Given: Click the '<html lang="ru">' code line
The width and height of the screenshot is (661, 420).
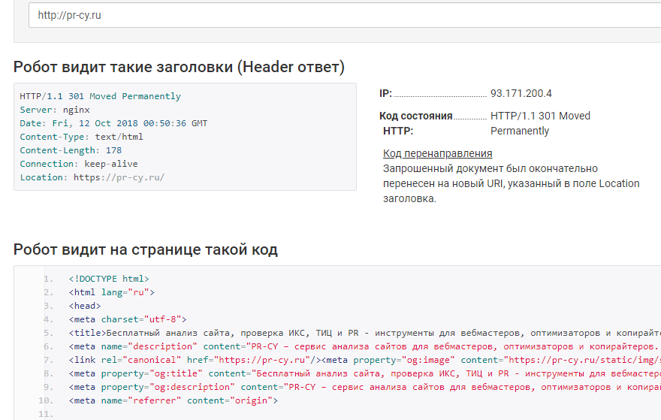Looking at the screenshot, I should coord(111,292).
